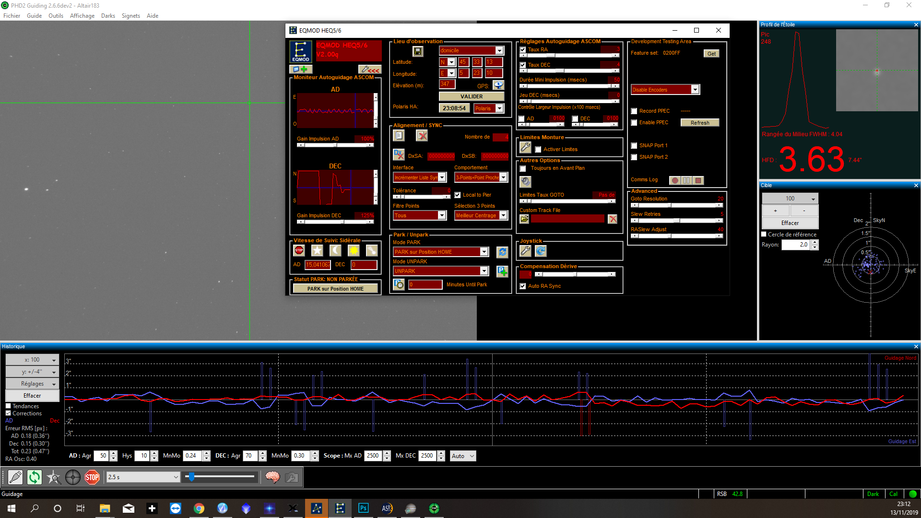Click the EQMOD stop tracking icon
Viewport: 921px width, 518px height.
pyautogui.click(x=299, y=250)
